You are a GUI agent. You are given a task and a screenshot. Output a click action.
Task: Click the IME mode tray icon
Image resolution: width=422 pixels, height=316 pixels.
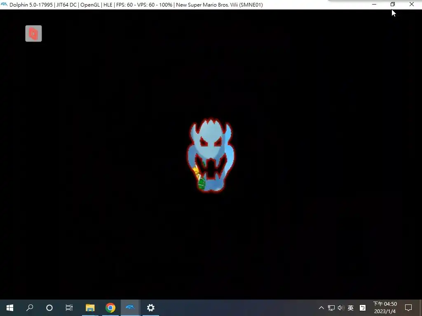click(363, 308)
